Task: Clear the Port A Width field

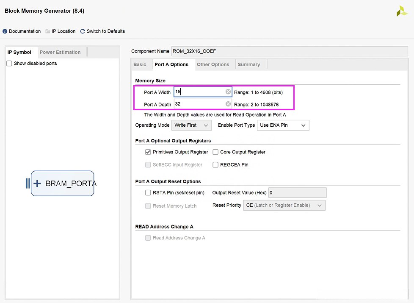Action: coord(228,92)
